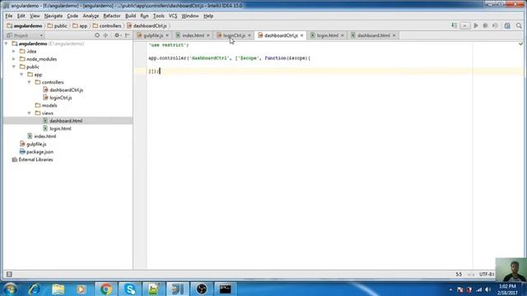Open the Window menu
Viewport: 527px width, 296px height.
click(x=190, y=16)
